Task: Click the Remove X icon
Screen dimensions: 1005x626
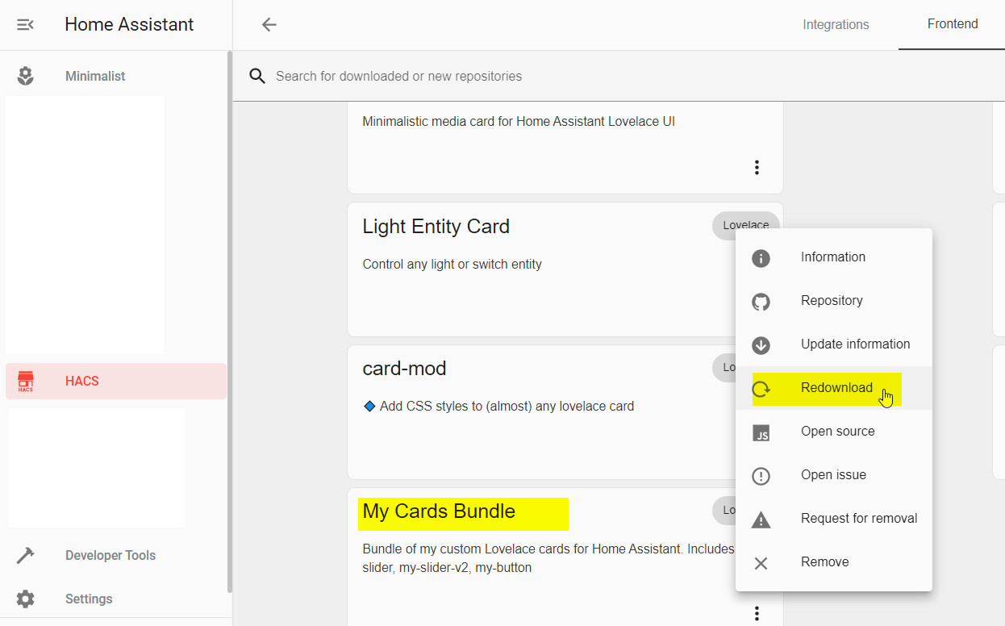Action: (x=761, y=563)
